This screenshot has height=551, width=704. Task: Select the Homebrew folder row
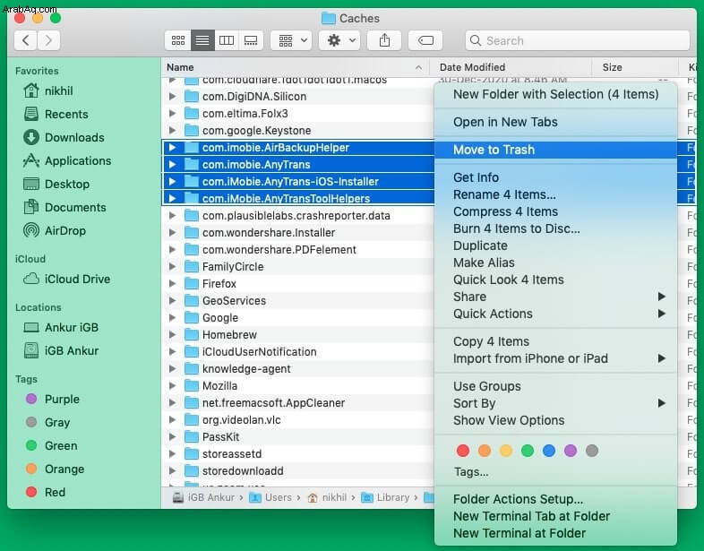pyautogui.click(x=297, y=335)
